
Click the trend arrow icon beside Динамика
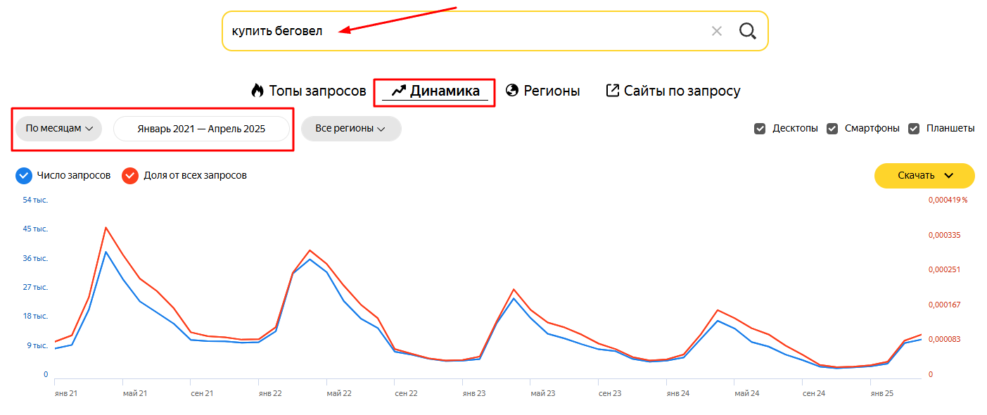(x=399, y=91)
